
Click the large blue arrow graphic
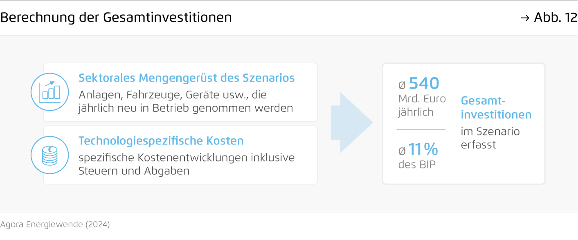pos(352,123)
